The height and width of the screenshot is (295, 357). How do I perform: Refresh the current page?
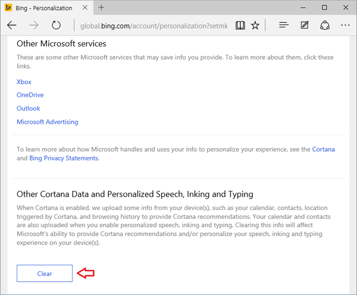pos(57,26)
